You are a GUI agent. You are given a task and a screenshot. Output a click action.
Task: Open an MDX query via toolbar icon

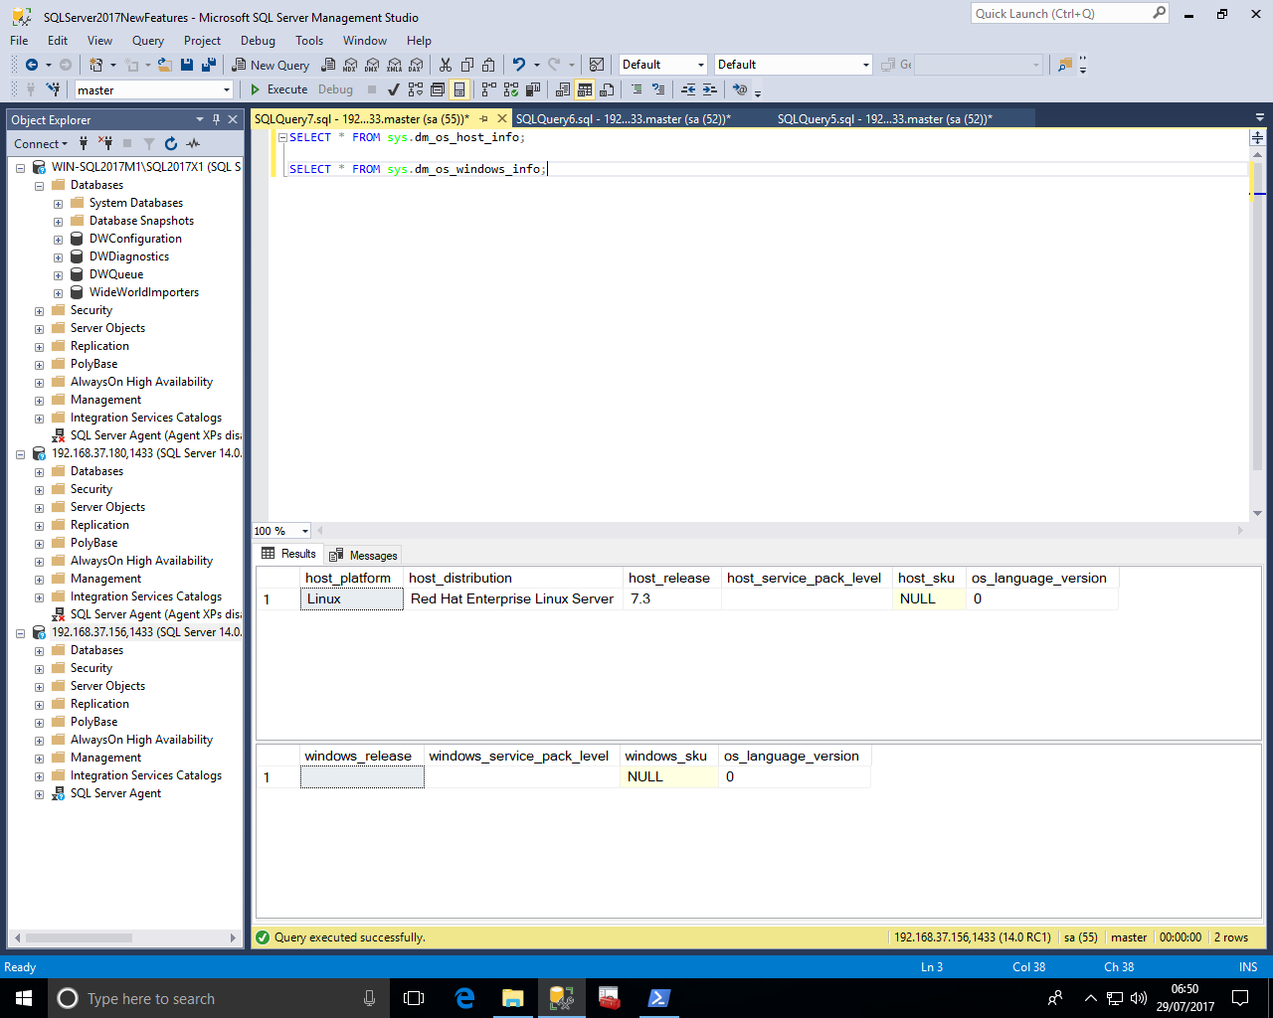350,65
